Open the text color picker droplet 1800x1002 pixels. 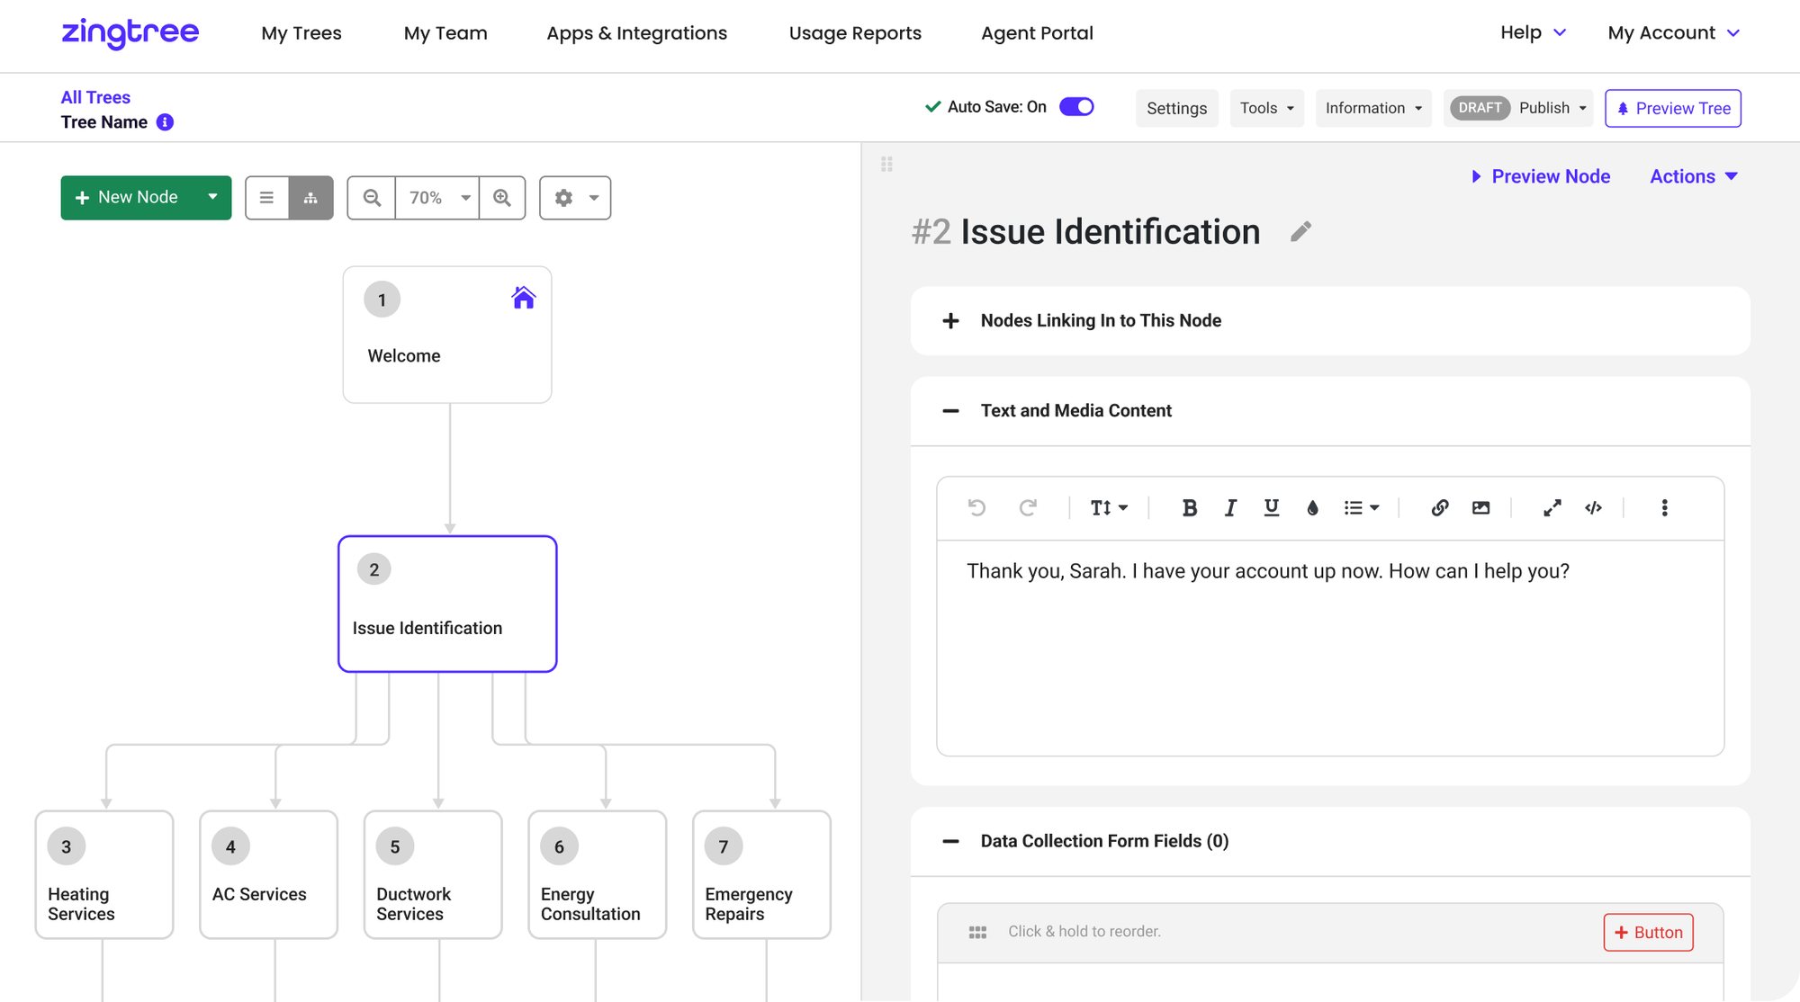click(1312, 507)
